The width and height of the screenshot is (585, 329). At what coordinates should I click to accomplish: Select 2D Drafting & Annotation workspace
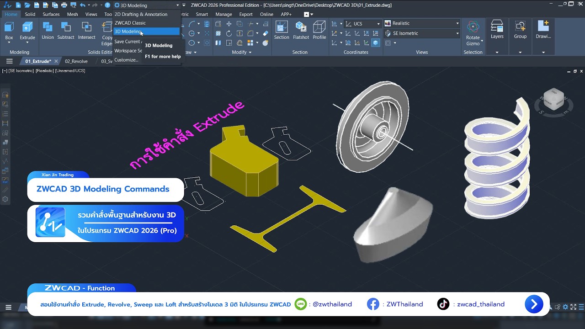[x=146, y=14]
